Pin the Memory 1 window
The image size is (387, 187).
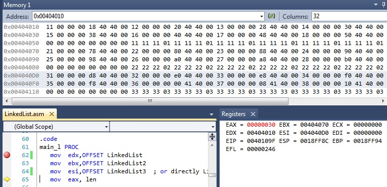click(383, 5)
